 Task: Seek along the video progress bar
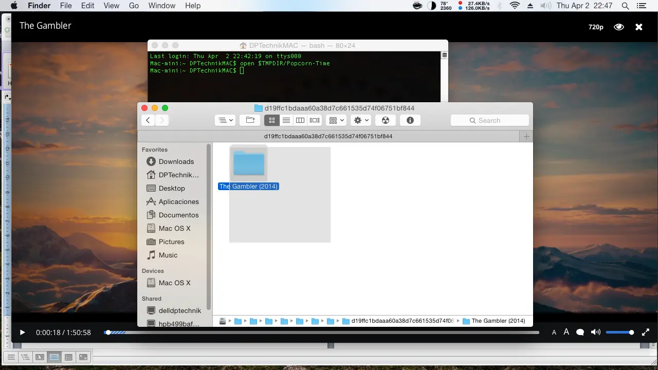pyautogui.click(x=322, y=332)
